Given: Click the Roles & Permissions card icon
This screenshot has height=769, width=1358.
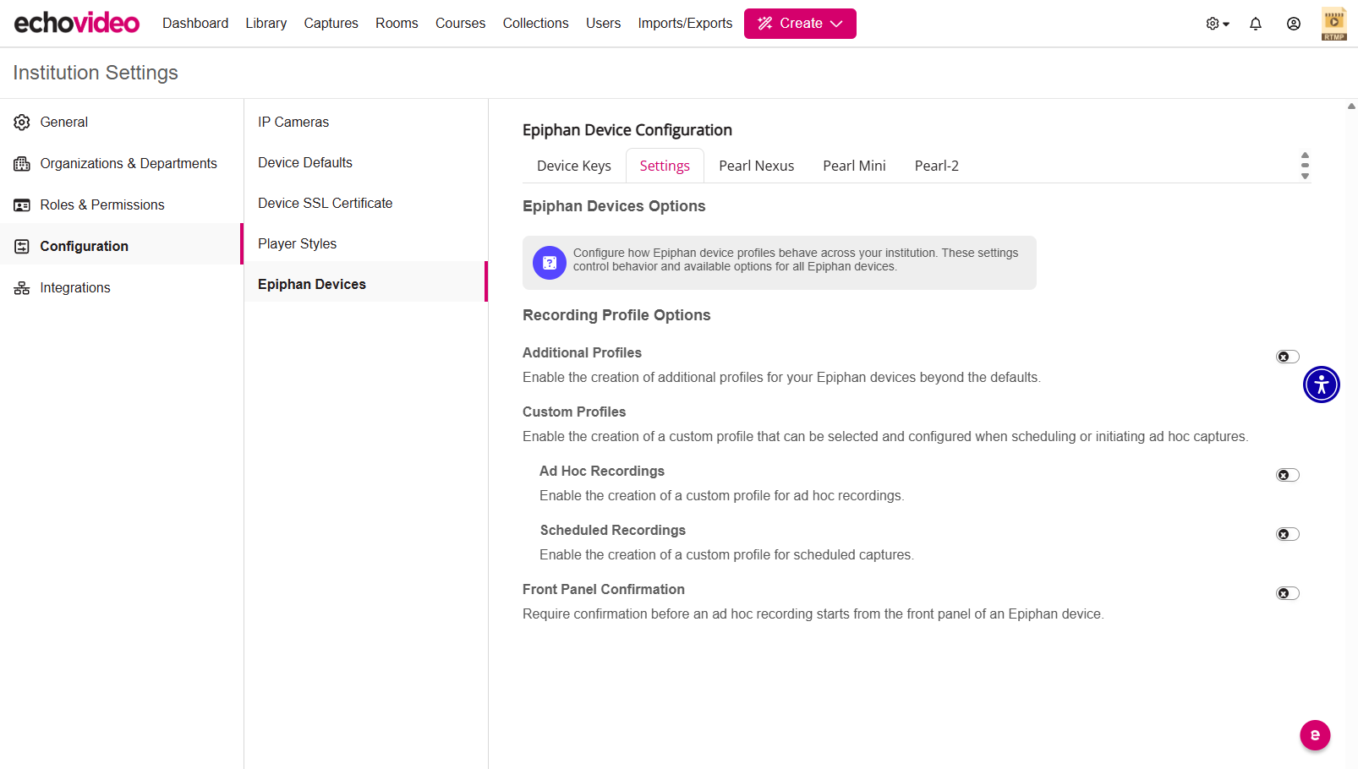Looking at the screenshot, I should (x=22, y=205).
